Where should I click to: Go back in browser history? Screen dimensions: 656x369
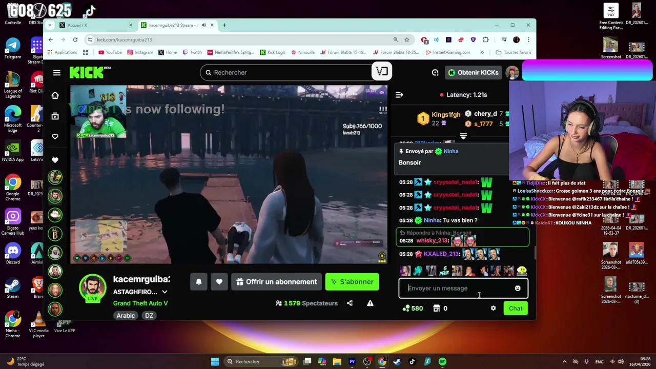click(50, 39)
